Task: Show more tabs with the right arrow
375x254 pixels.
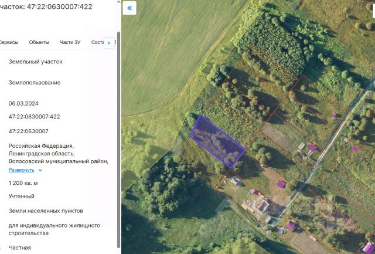Action: pos(110,43)
